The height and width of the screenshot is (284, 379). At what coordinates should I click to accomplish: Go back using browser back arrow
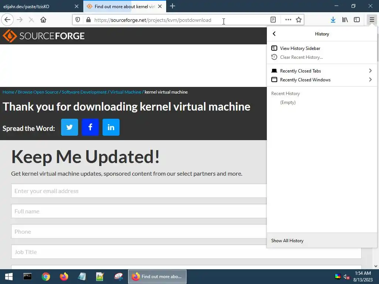coord(7,20)
